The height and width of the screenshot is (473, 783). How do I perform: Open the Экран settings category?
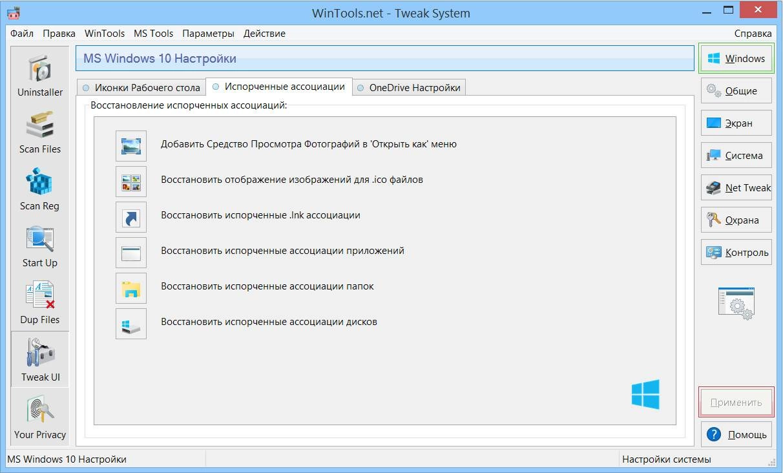(736, 123)
